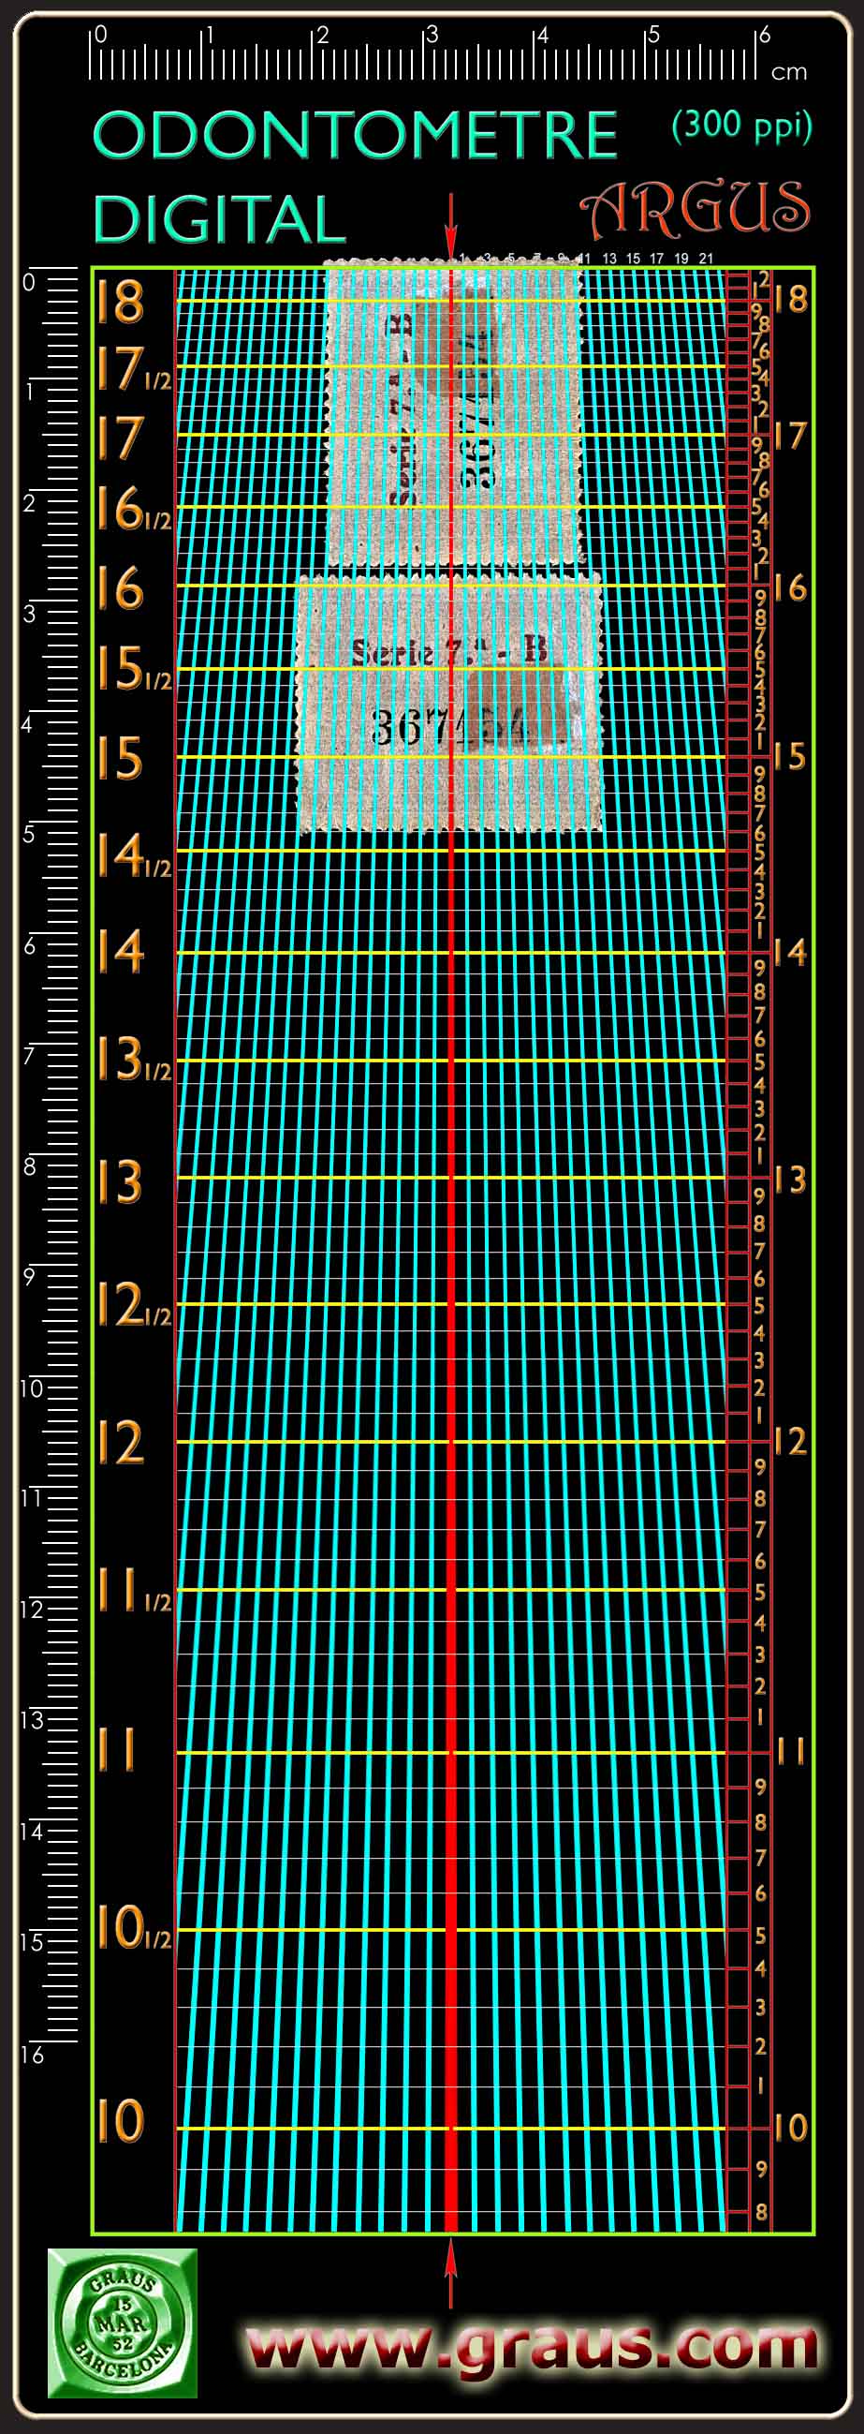
Task: Click the 14 1/2 perforation gauge label
Action: (134, 855)
